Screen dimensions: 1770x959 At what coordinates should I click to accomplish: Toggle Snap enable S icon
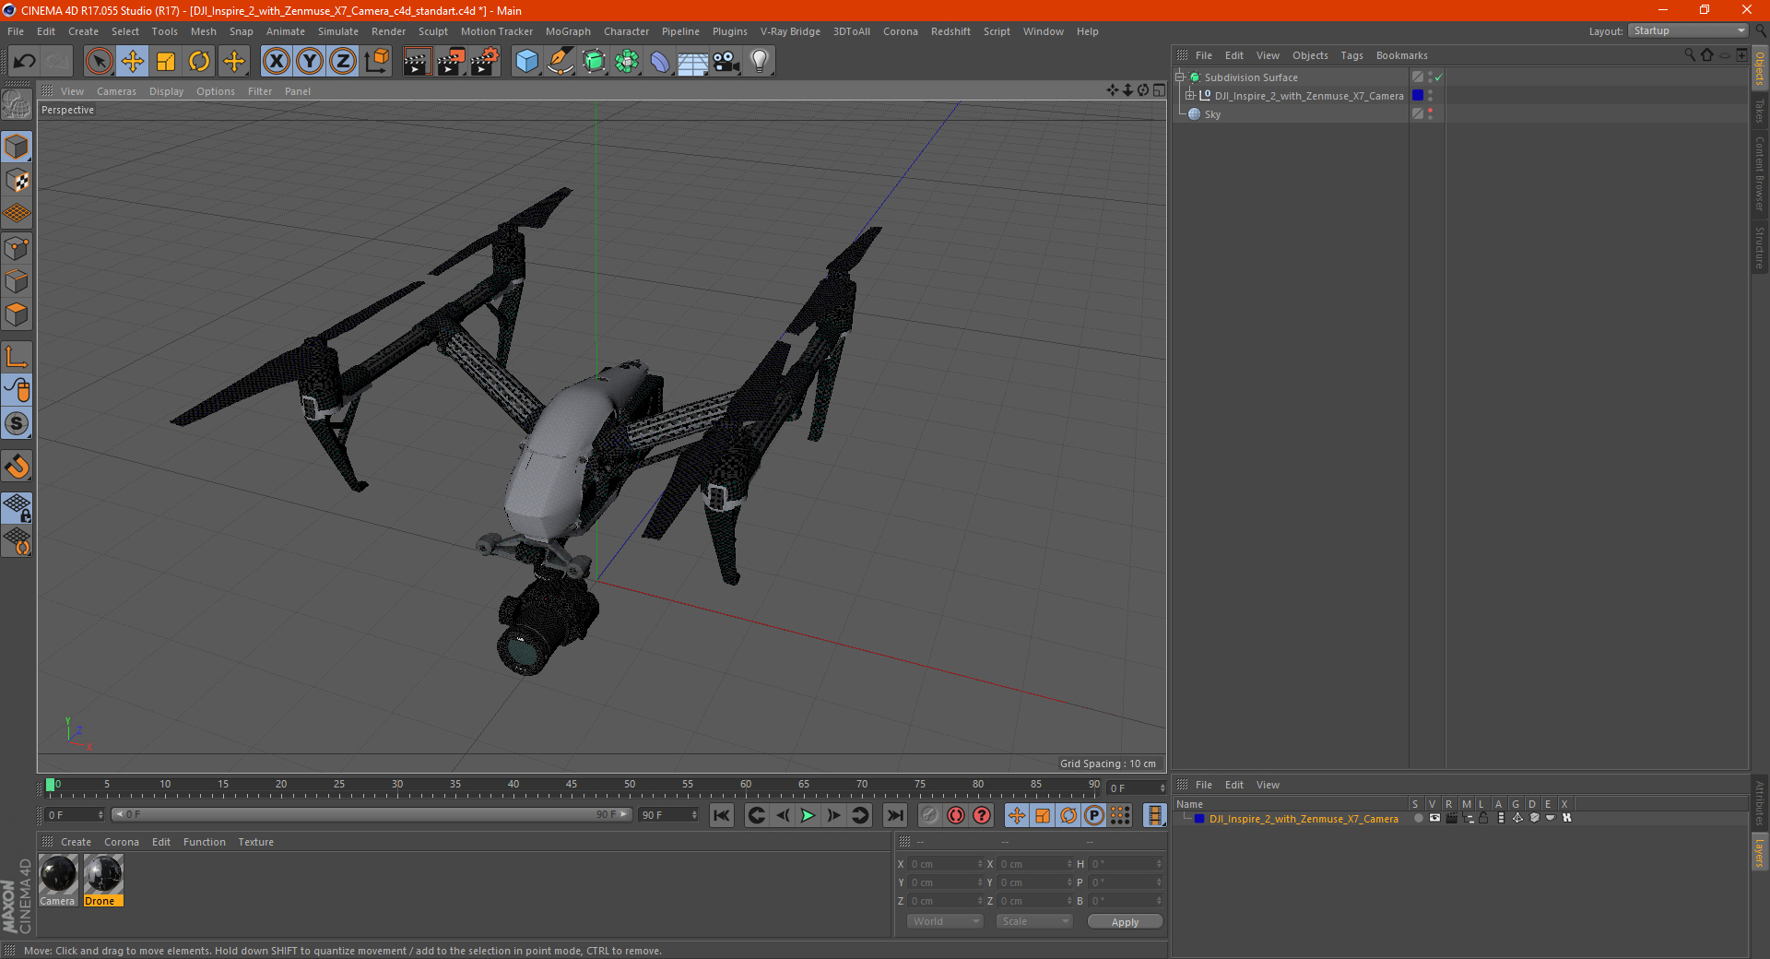(17, 423)
